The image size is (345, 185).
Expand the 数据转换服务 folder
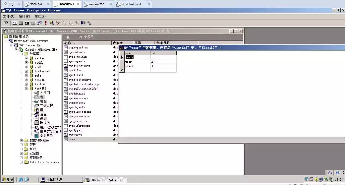click(21, 140)
